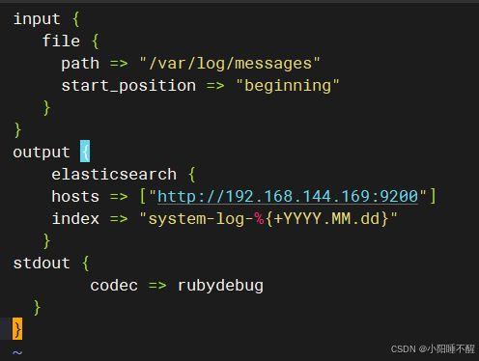Click the word "input" on the first line
479x361 pixels.
37,19
